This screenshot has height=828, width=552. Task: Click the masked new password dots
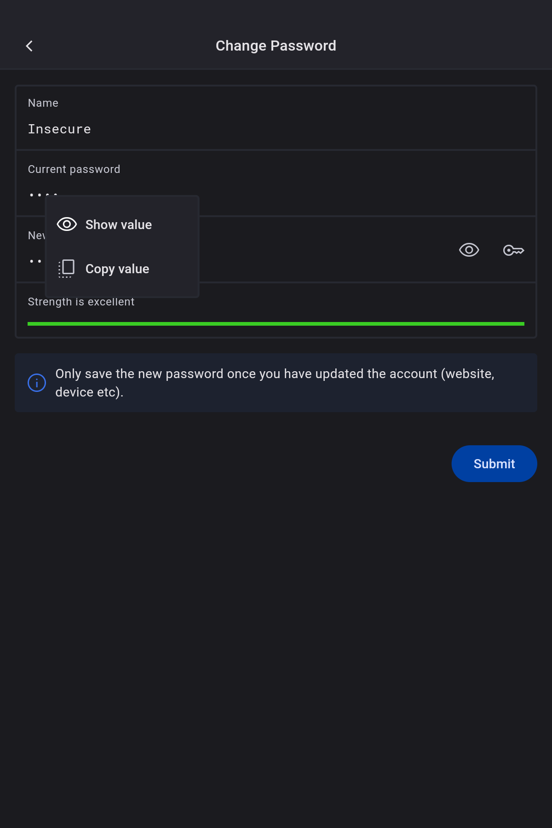click(x=35, y=261)
